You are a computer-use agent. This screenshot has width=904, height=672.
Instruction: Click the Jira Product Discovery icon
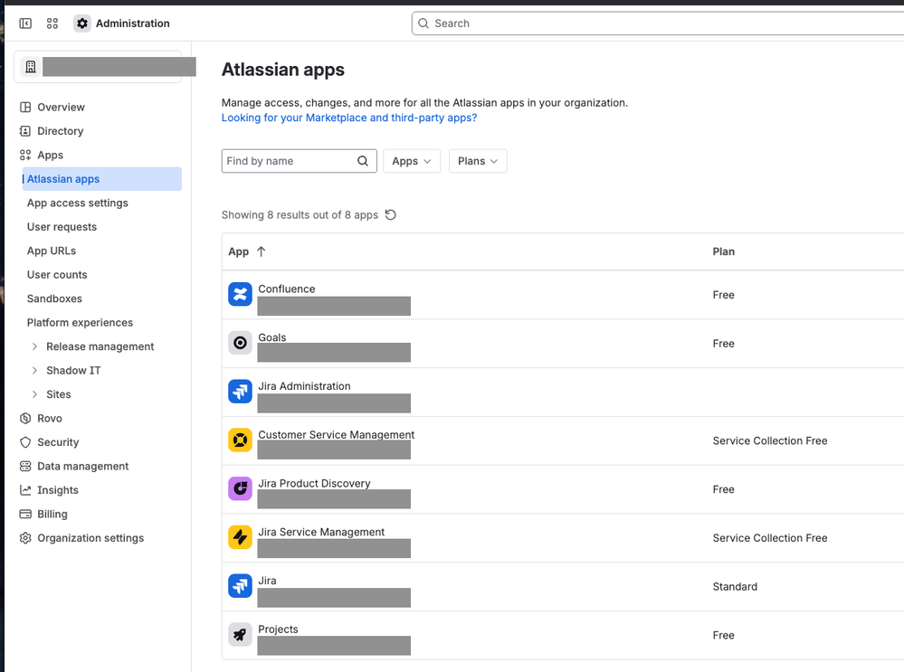tap(240, 488)
